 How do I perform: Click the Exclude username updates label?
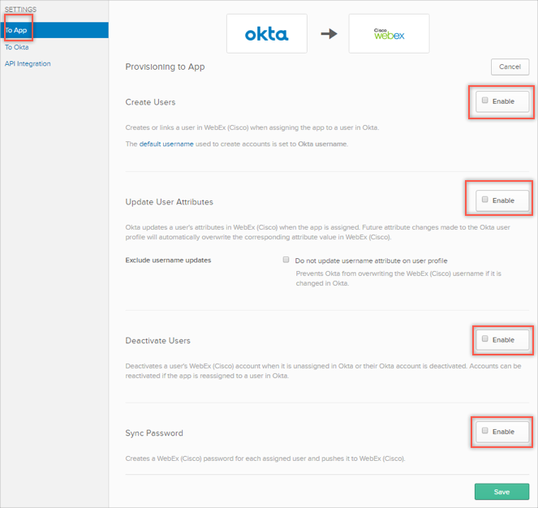[x=168, y=260]
